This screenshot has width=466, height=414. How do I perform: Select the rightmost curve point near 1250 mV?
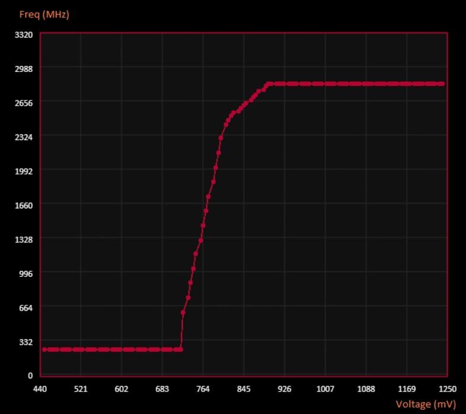coord(442,84)
